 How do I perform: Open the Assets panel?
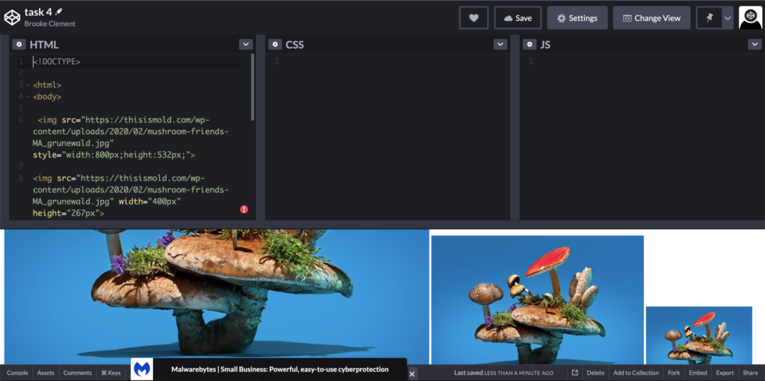pos(46,373)
